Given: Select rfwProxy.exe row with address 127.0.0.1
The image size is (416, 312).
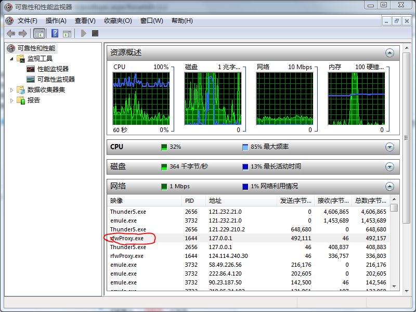Looking at the screenshot, I should 249,238.
